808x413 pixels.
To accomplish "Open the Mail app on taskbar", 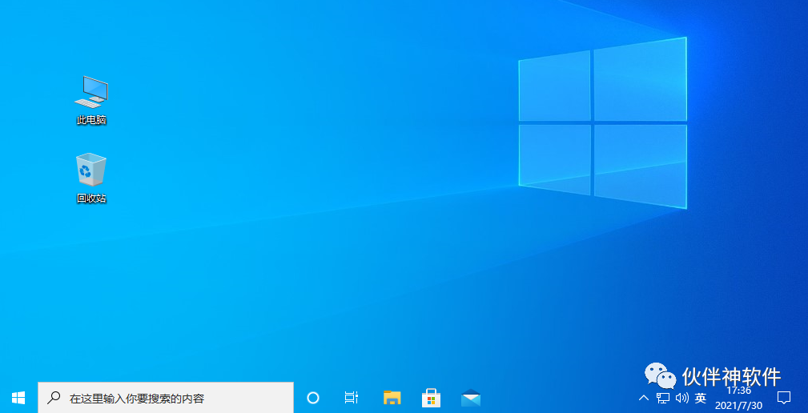I will pos(471,398).
